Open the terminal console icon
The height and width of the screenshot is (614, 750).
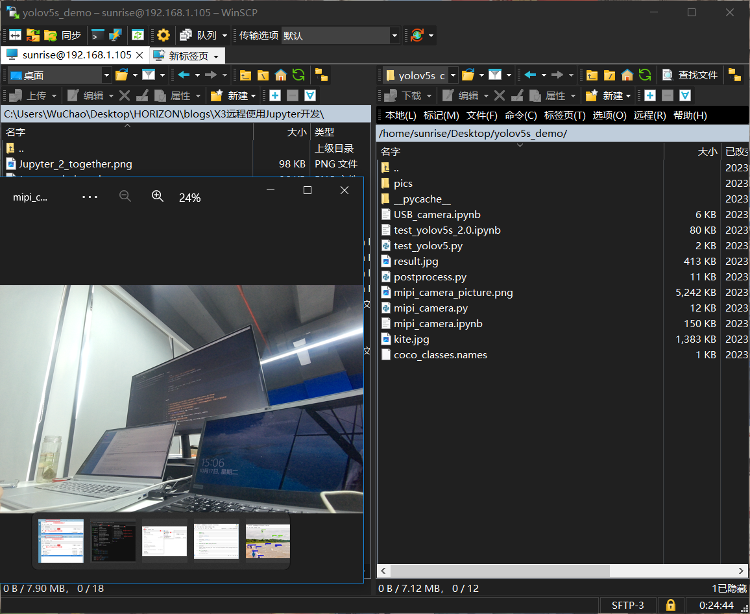click(98, 35)
